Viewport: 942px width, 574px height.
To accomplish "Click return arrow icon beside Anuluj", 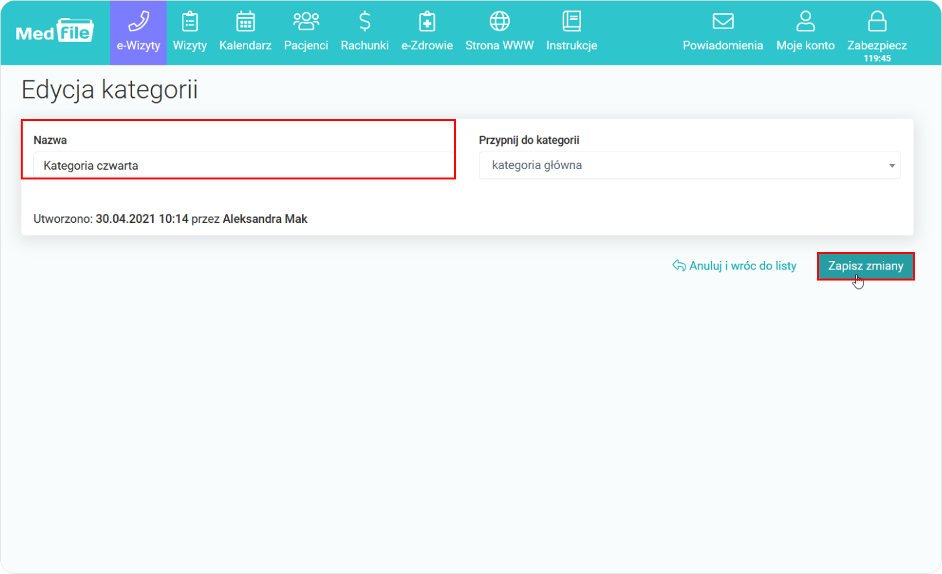I will click(x=679, y=266).
